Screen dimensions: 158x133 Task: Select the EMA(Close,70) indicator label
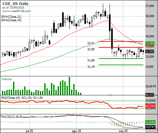[11, 20]
